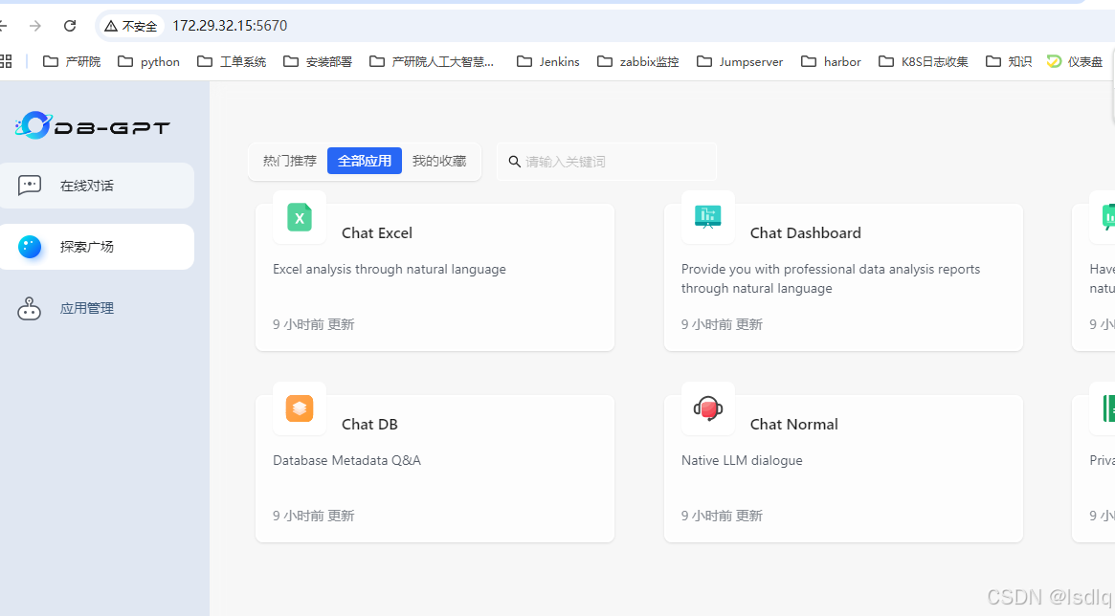Screen dimensions: 1115x616
Task: Open the python bookmark folder
Action: [x=148, y=62]
